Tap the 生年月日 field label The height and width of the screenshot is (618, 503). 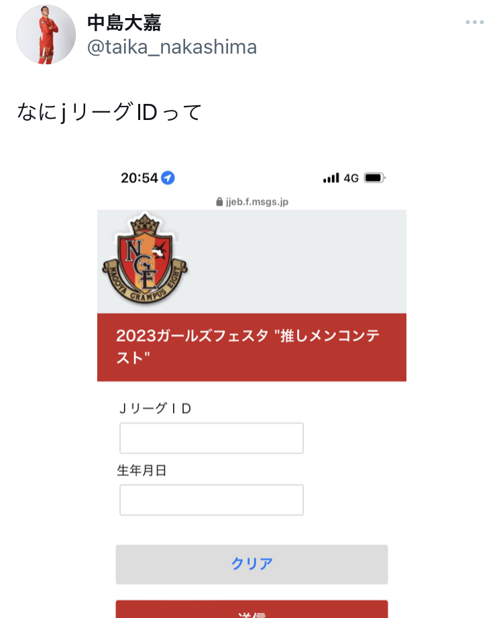pos(142,470)
